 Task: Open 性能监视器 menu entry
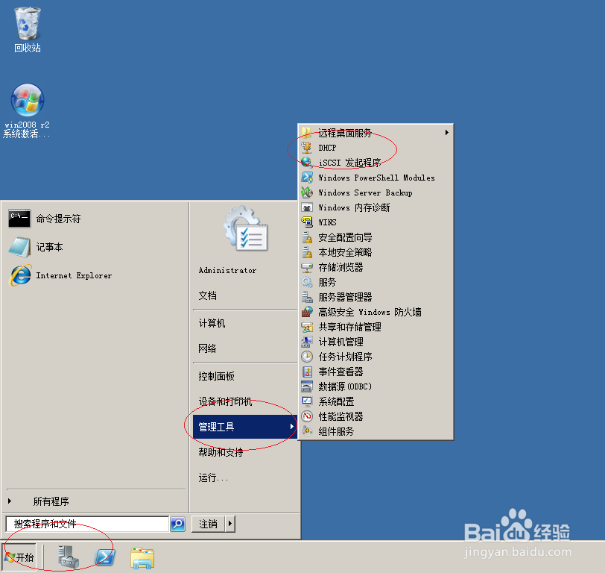pyautogui.click(x=376, y=416)
